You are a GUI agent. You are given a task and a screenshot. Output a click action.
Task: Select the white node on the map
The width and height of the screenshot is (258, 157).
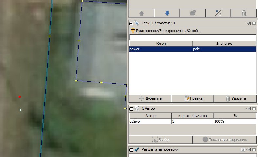(x=21, y=110)
